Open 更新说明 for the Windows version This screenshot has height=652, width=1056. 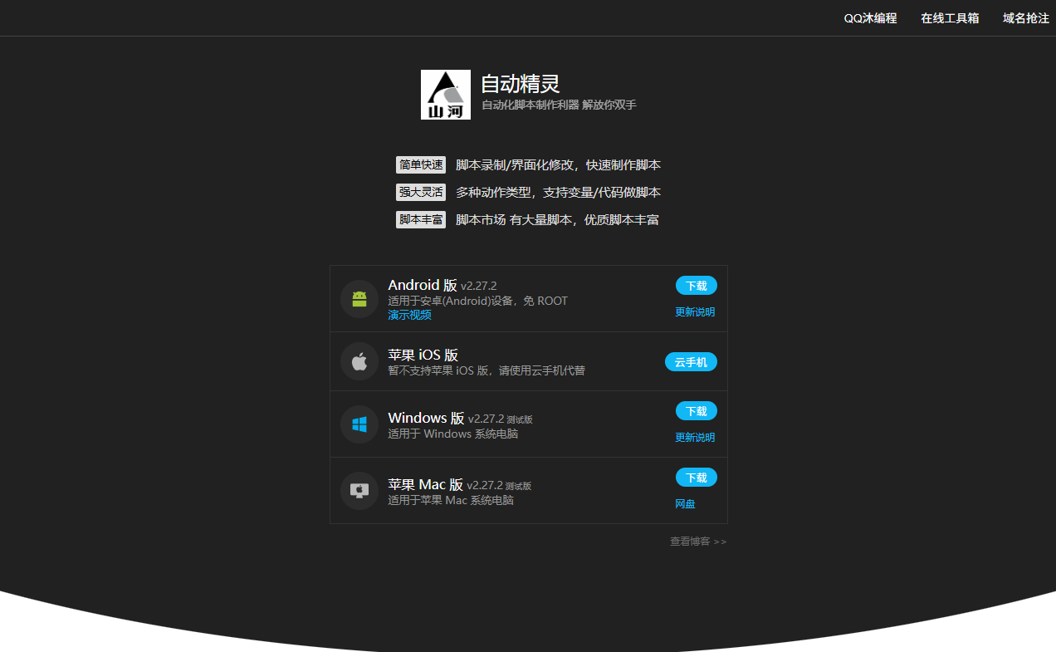695,438
